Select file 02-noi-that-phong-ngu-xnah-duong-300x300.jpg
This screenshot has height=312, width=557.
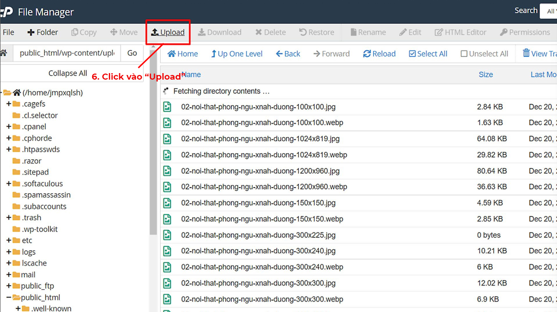[258, 283]
